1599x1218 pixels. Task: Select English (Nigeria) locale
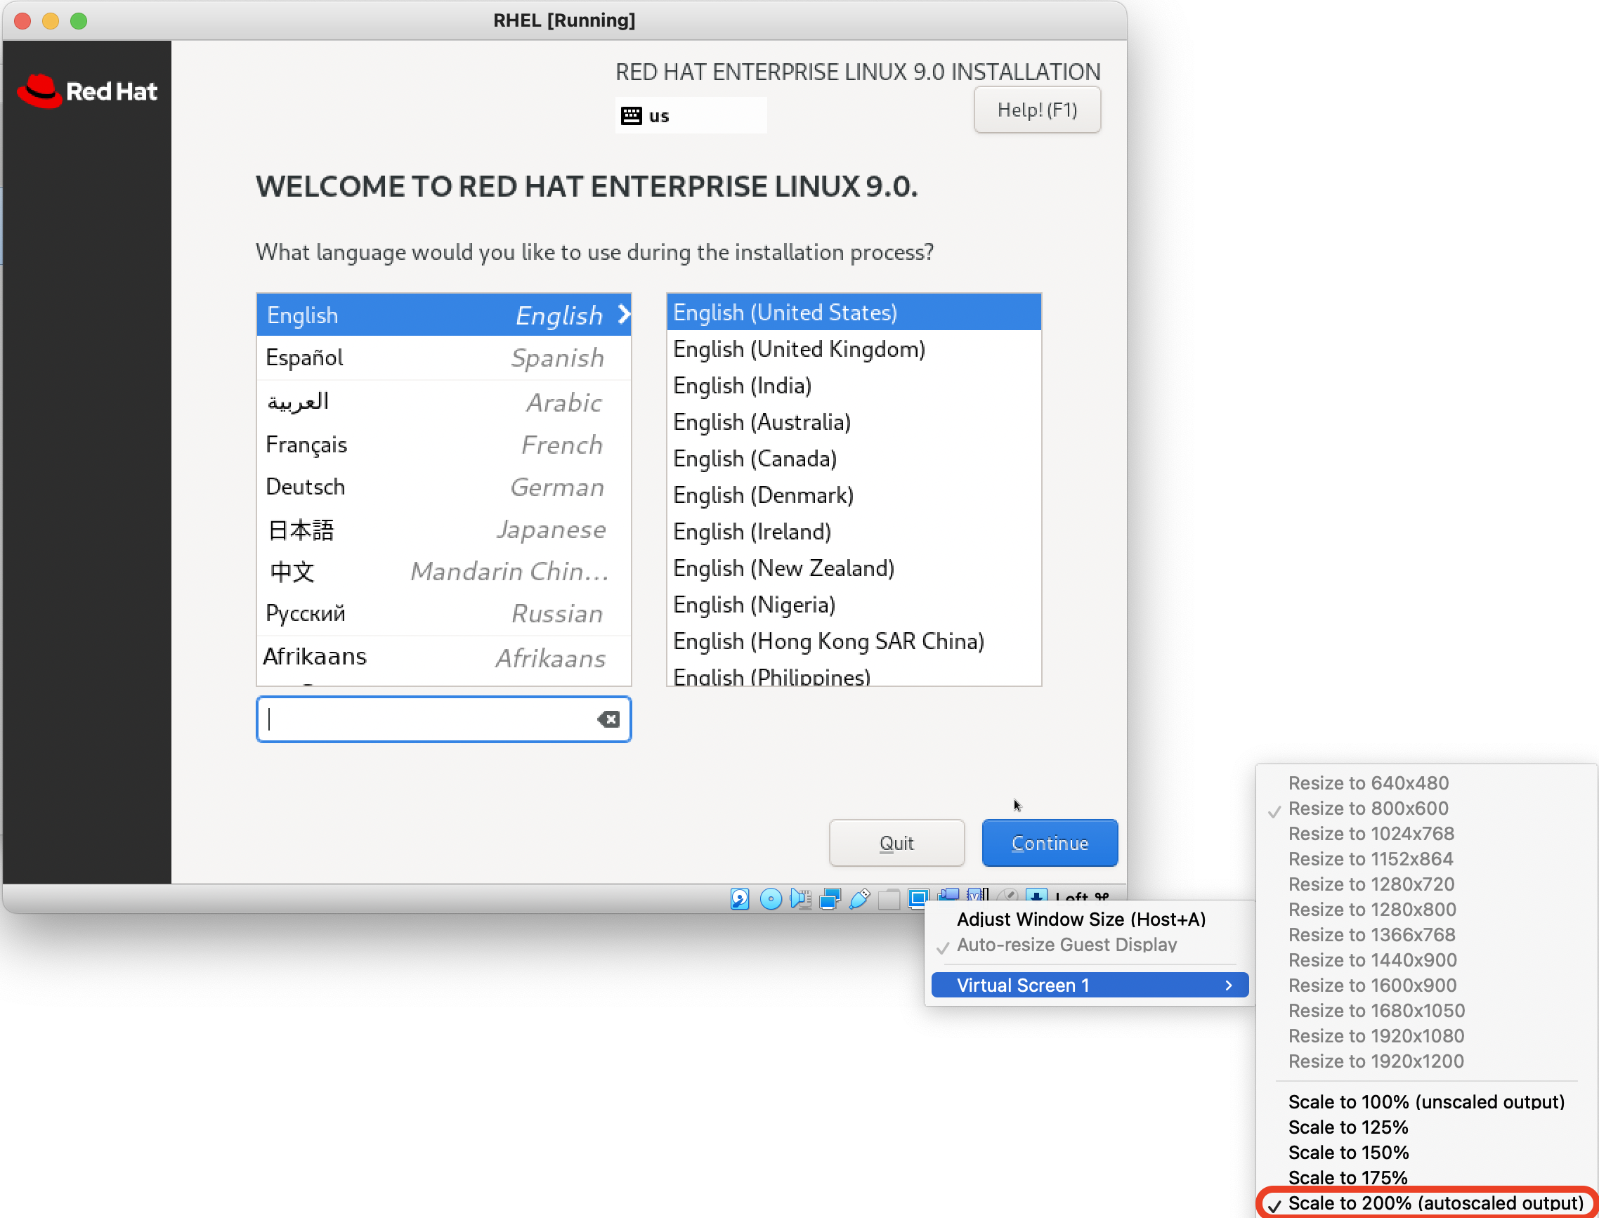854,605
